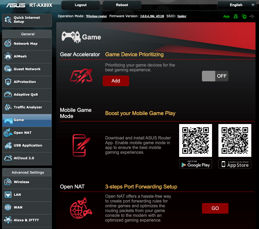Click the Google Play QR code

[195, 140]
